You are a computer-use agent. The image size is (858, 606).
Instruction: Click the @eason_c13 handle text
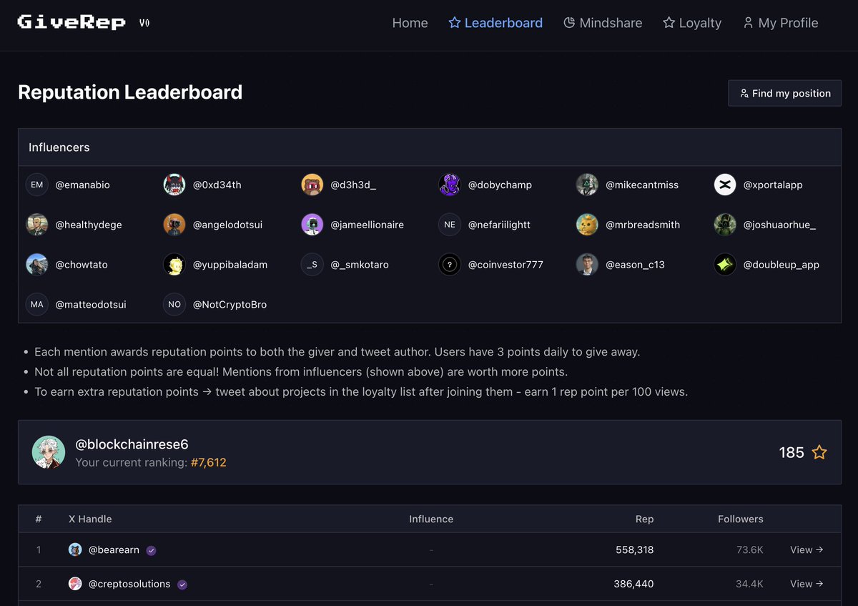[635, 265]
